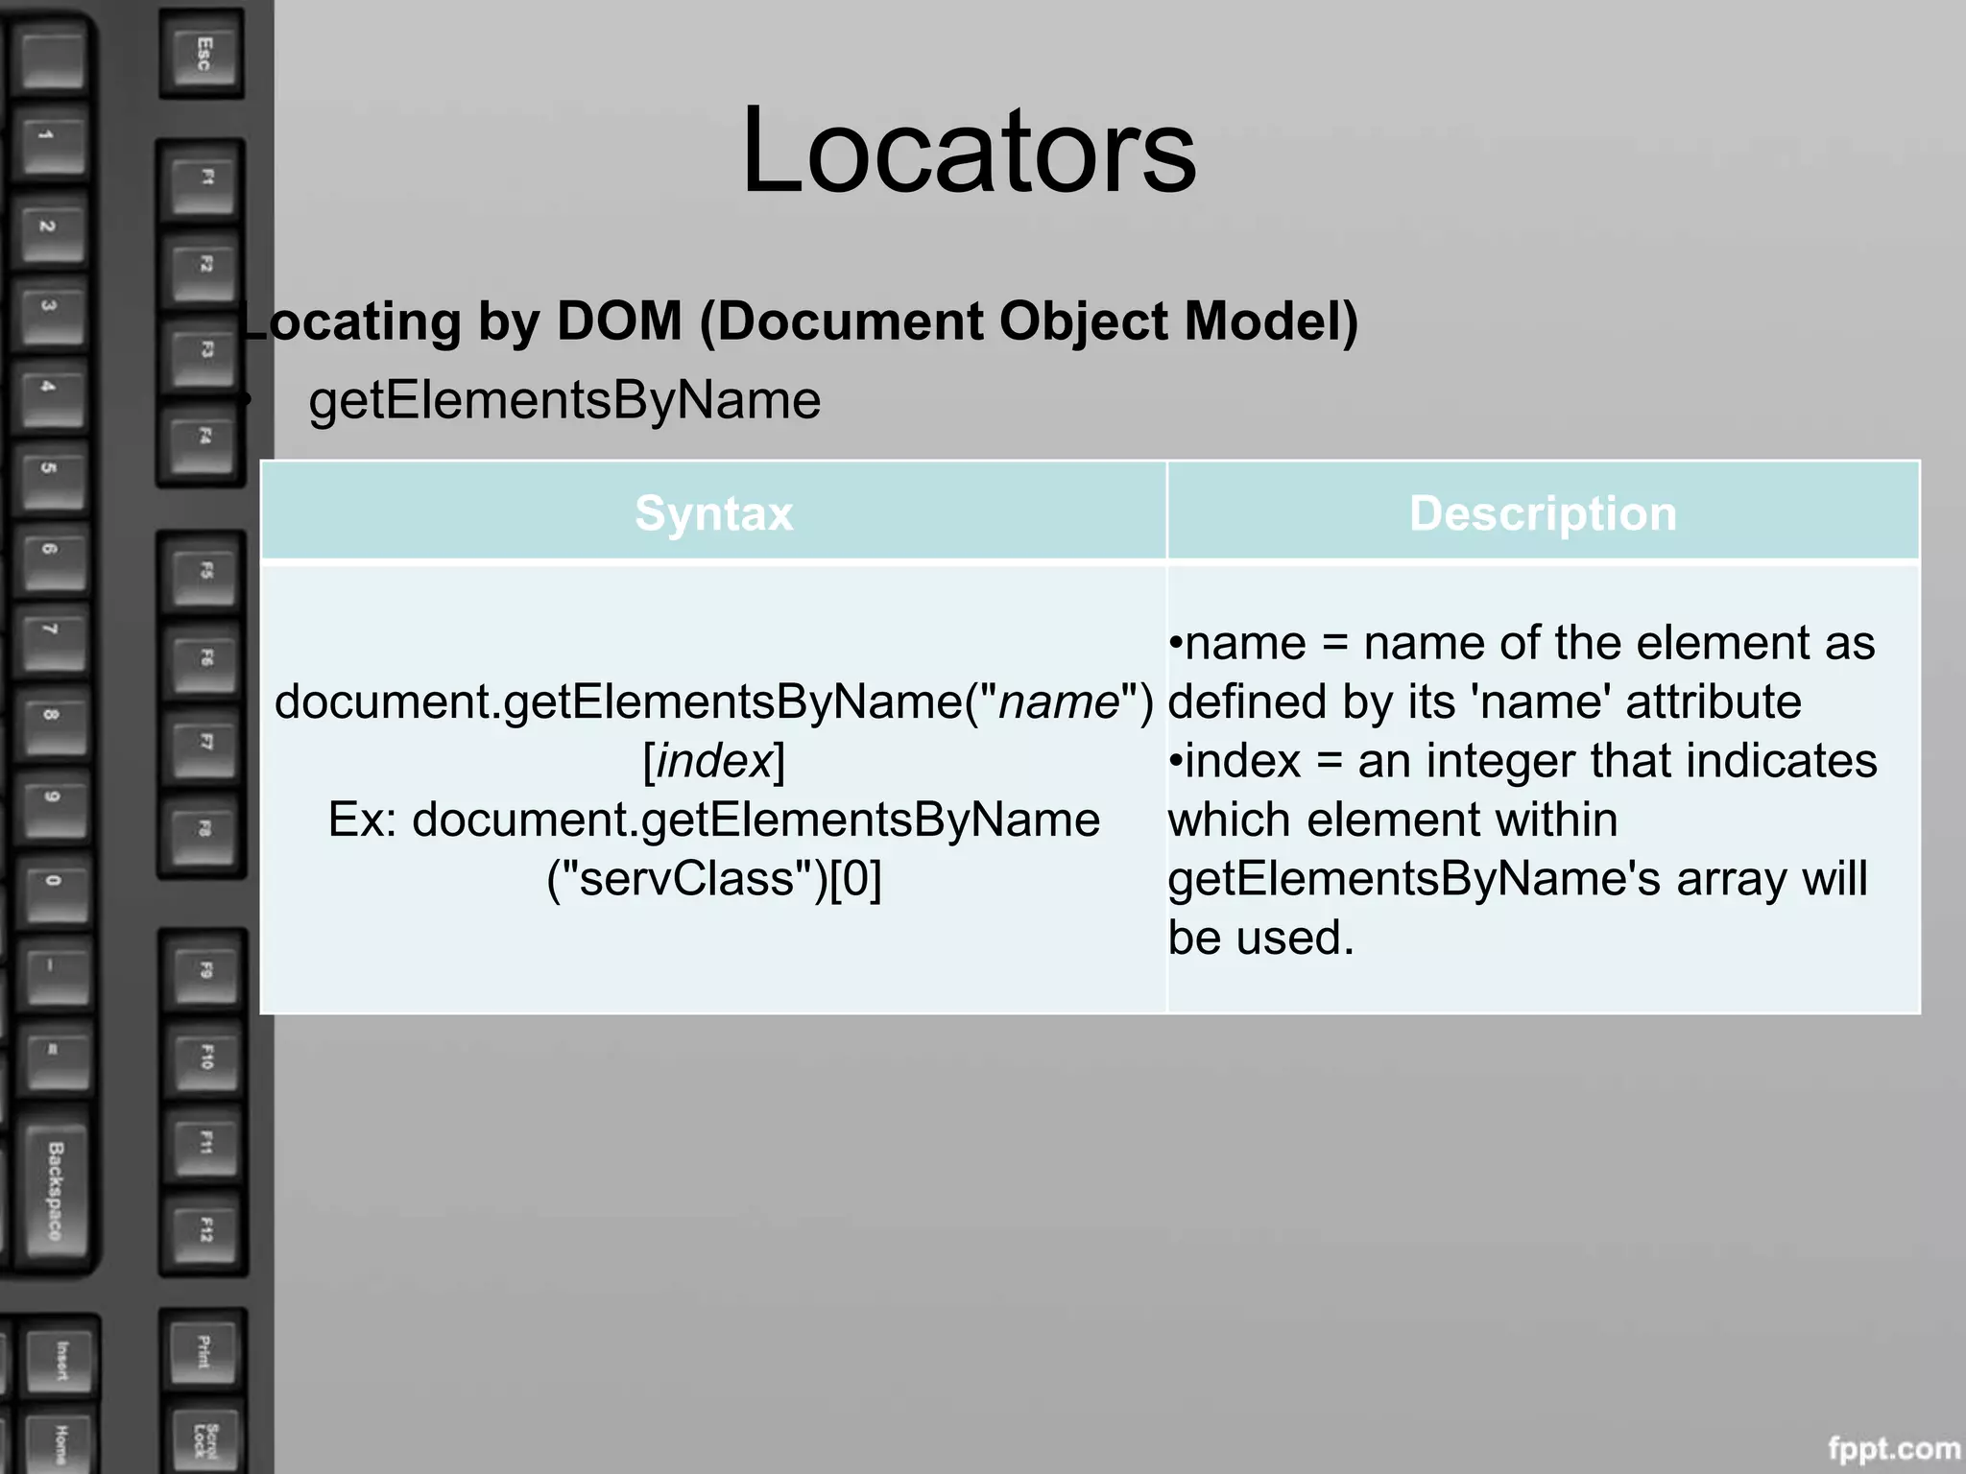Click the "which element within" line
The width and height of the screenshot is (1966, 1474).
(x=1393, y=820)
